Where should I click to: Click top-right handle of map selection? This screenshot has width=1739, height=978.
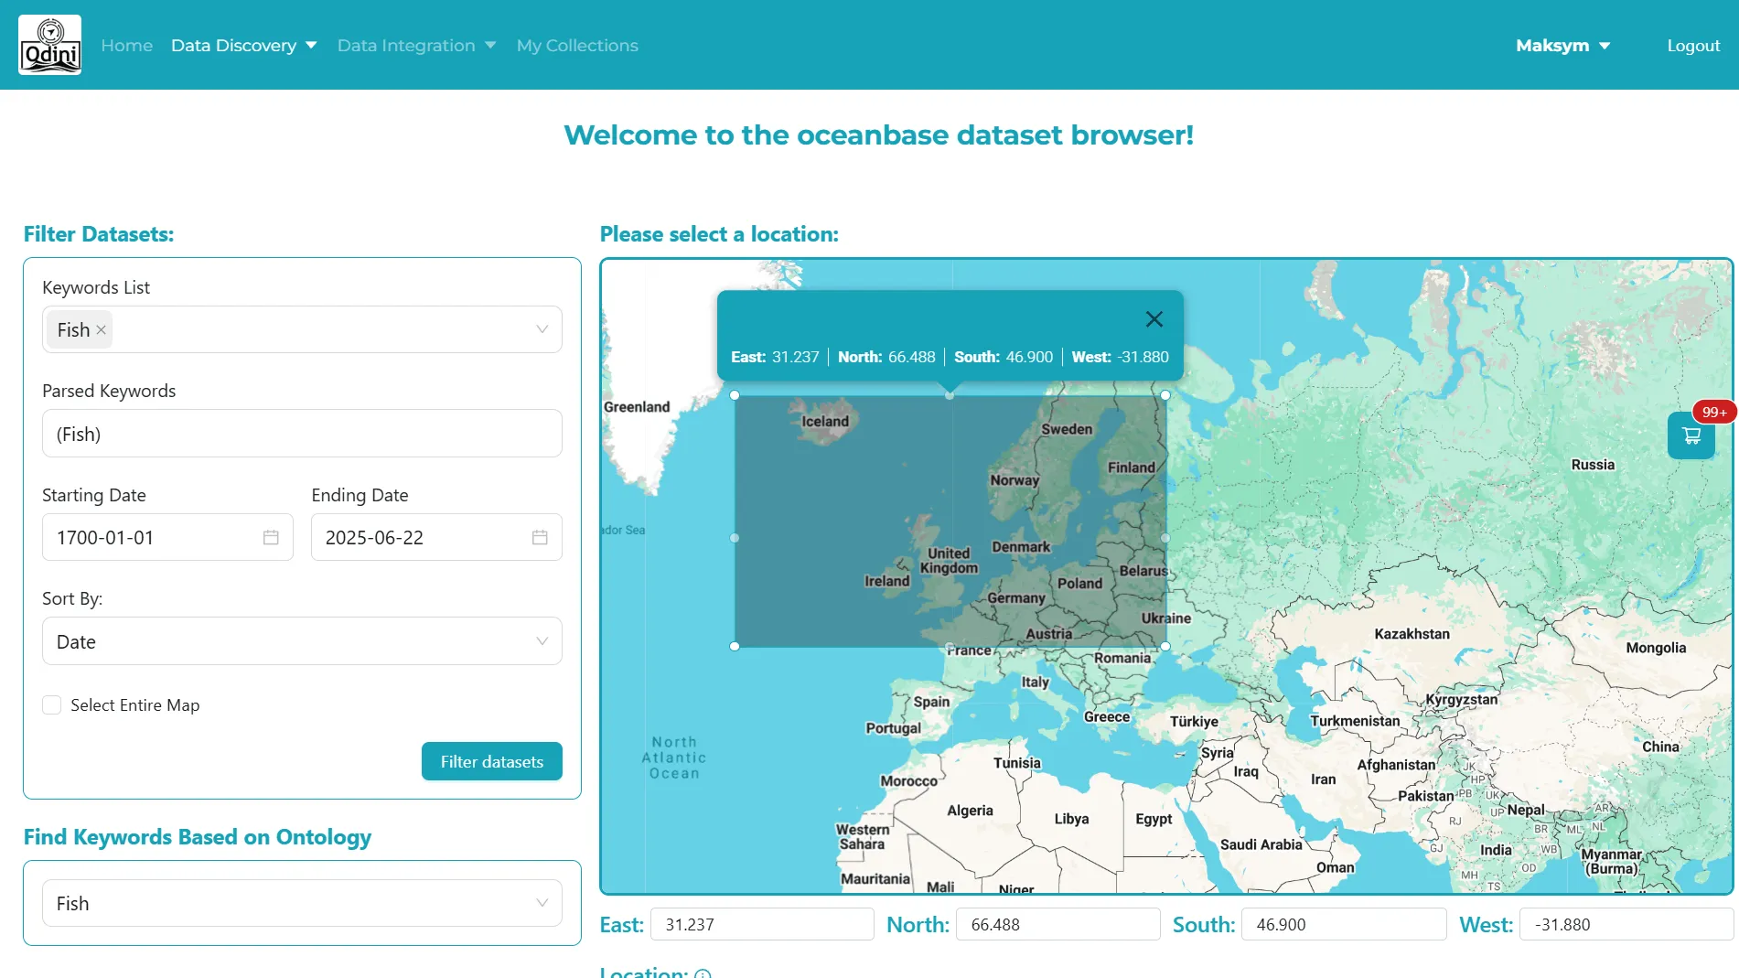coord(1165,395)
